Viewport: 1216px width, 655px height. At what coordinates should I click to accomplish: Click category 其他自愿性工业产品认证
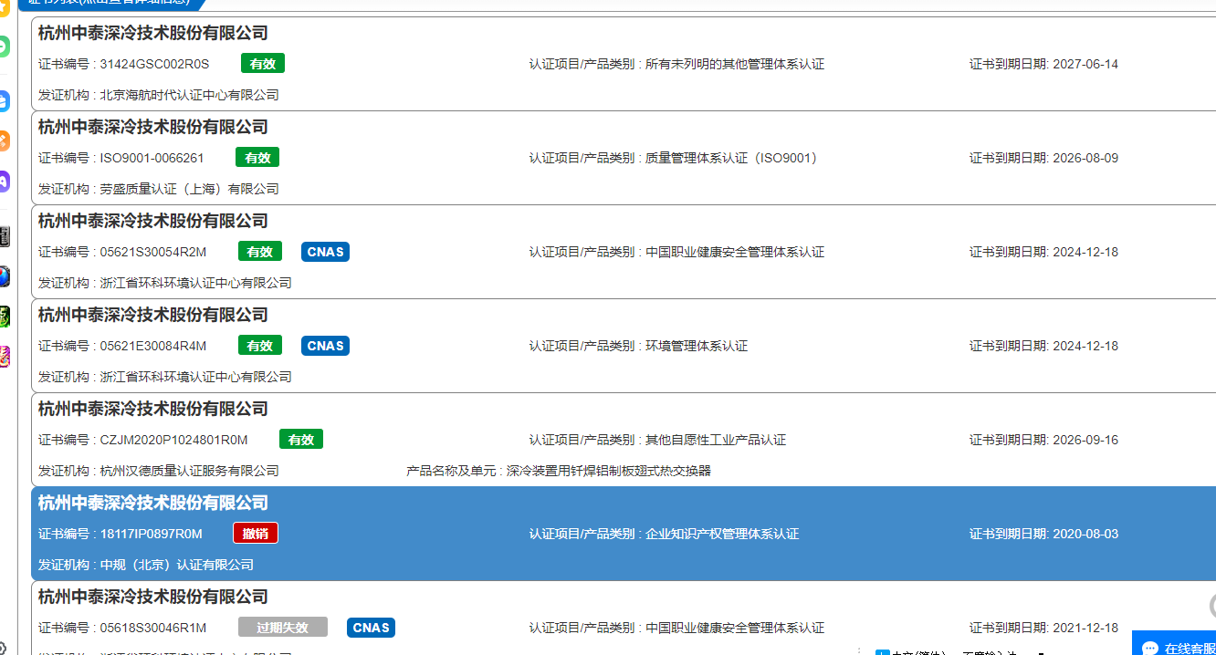pos(716,440)
